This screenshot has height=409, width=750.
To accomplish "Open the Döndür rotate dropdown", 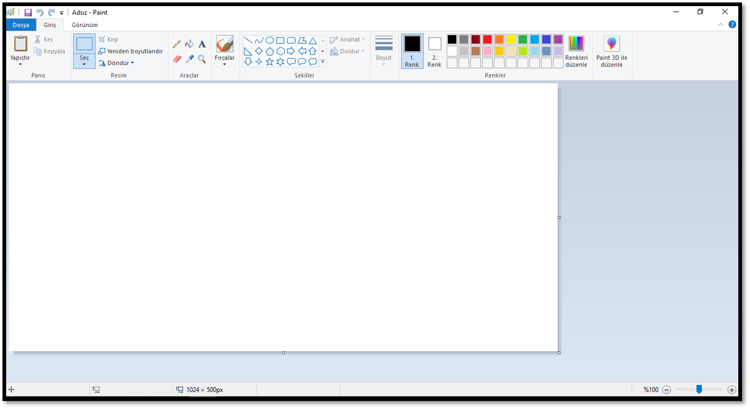I will tap(116, 63).
